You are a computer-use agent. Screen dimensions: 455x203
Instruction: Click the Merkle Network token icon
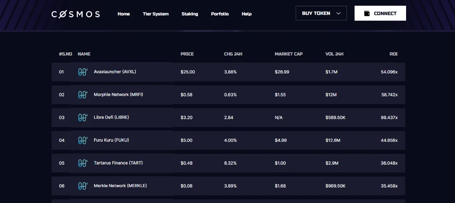click(83, 186)
